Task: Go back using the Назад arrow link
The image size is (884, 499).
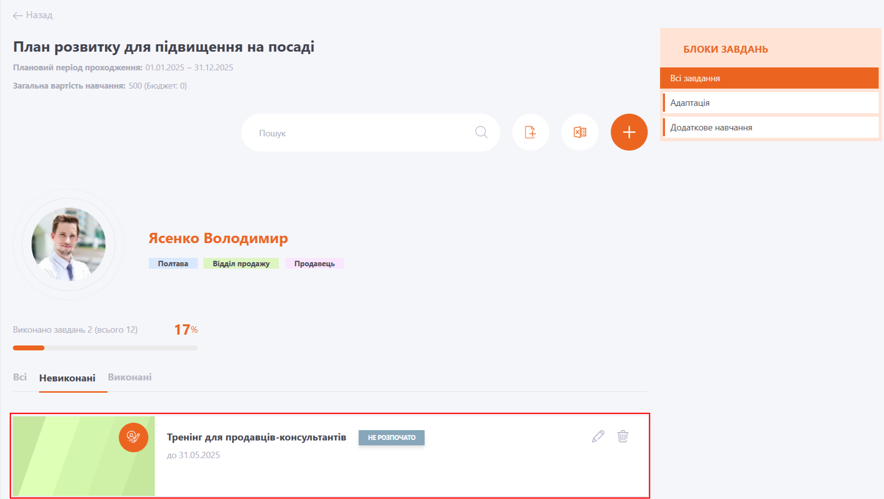Action: tap(33, 15)
